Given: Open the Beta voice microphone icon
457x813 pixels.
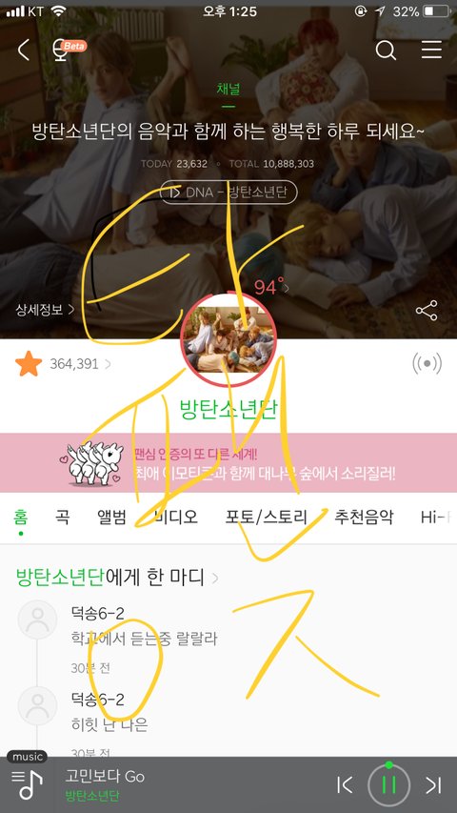Looking at the screenshot, I should [x=68, y=51].
